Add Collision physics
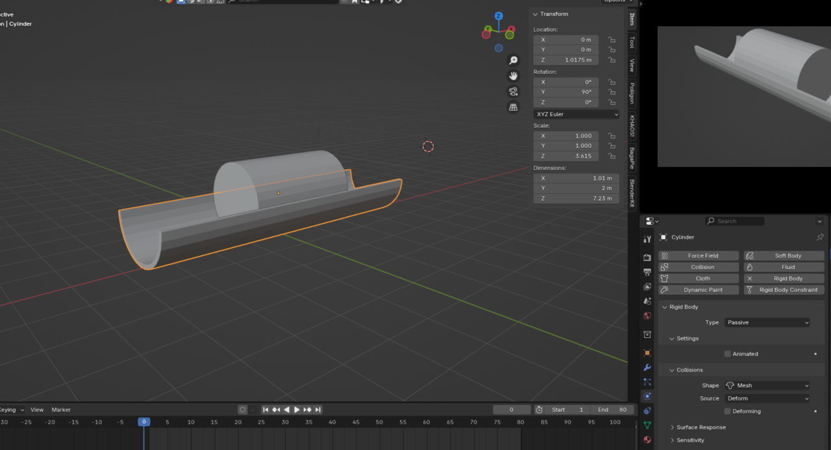Screen dimensions: 831x450 [699, 267]
